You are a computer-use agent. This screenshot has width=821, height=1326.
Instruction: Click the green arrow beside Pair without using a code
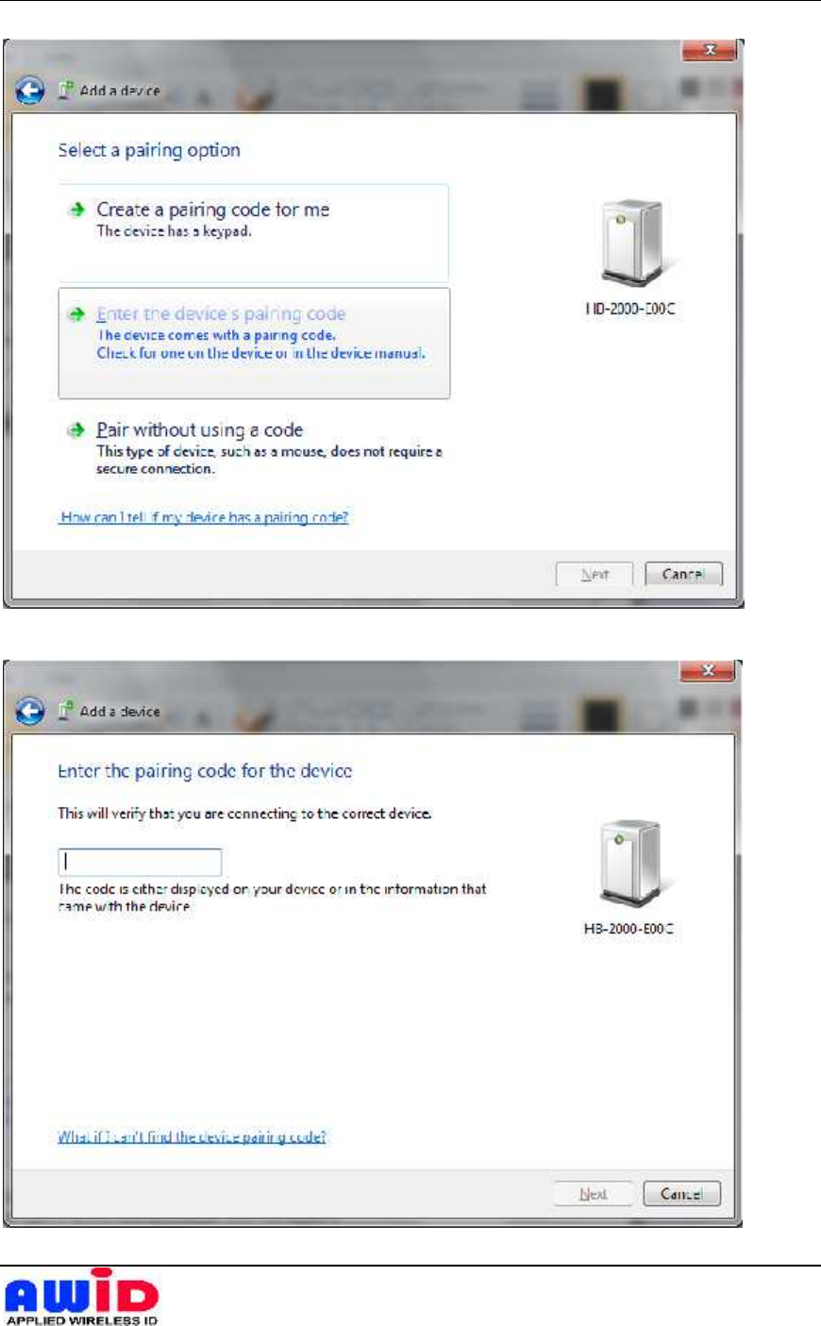coord(77,430)
